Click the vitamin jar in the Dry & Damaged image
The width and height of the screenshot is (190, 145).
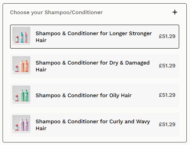17,69
